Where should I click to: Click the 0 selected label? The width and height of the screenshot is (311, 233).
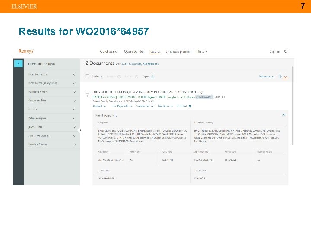98,76
